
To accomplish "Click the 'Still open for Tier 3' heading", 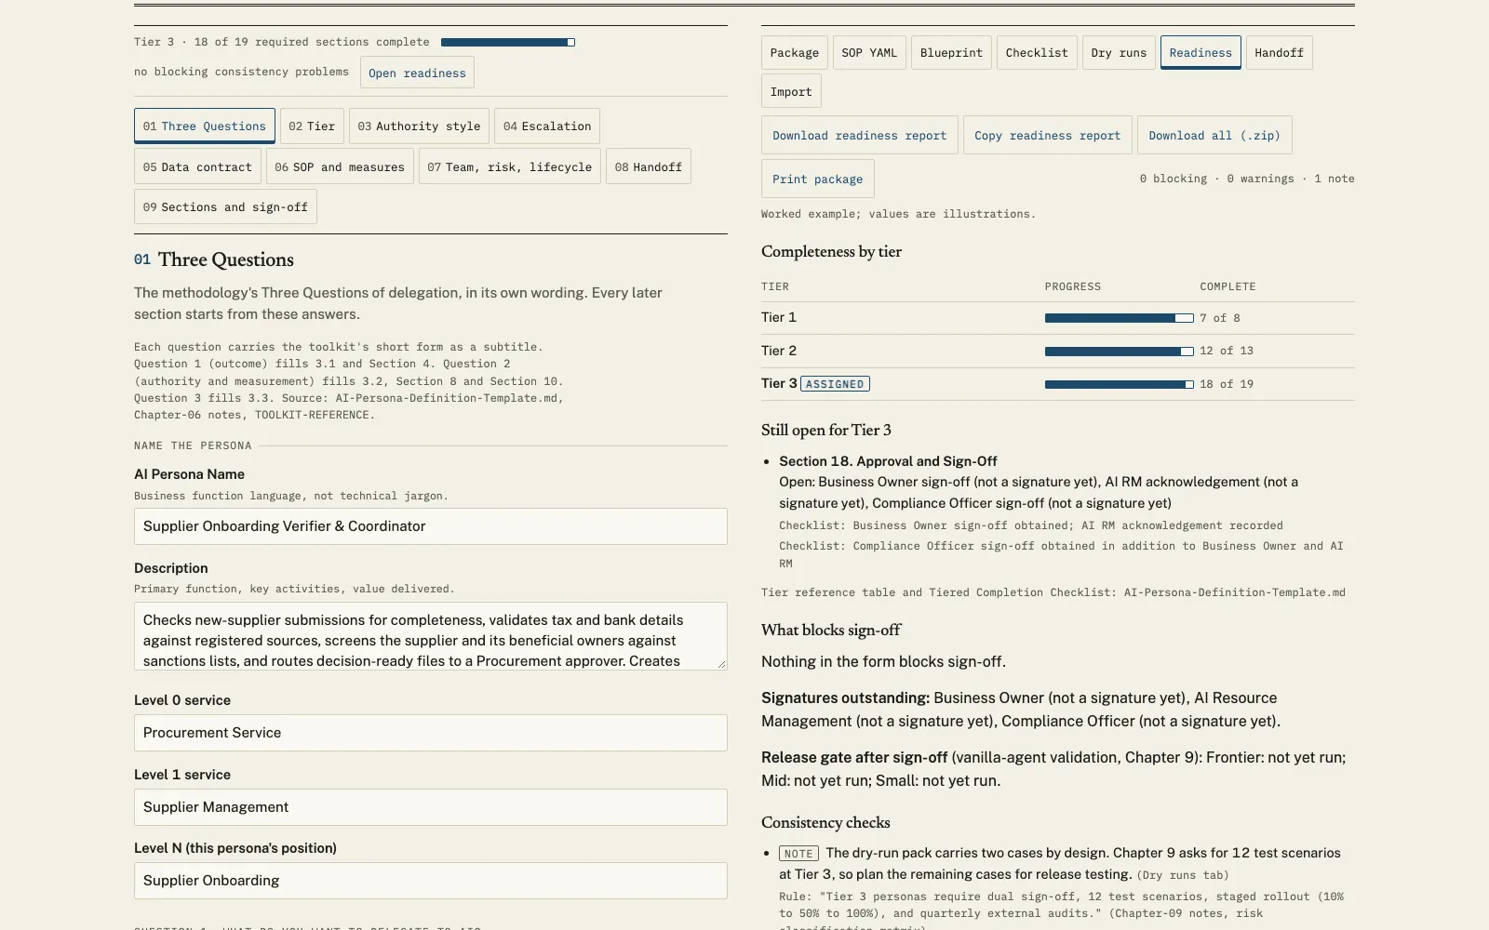I will [x=826, y=430].
